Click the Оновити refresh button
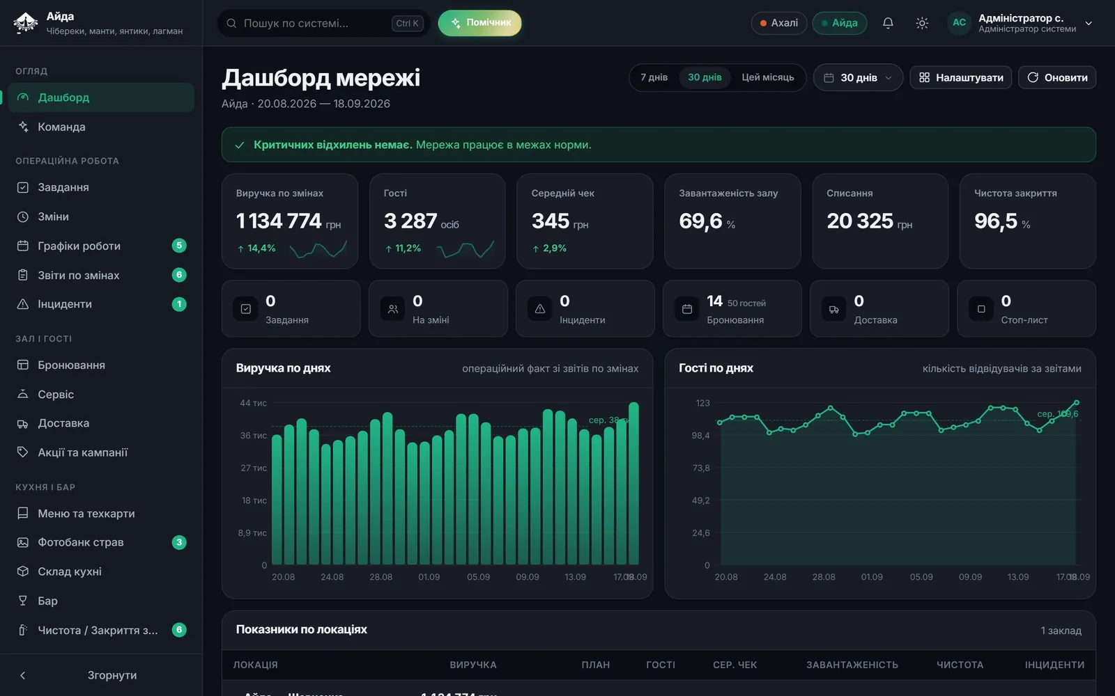Viewport: 1115px width, 696px height. click(x=1057, y=77)
